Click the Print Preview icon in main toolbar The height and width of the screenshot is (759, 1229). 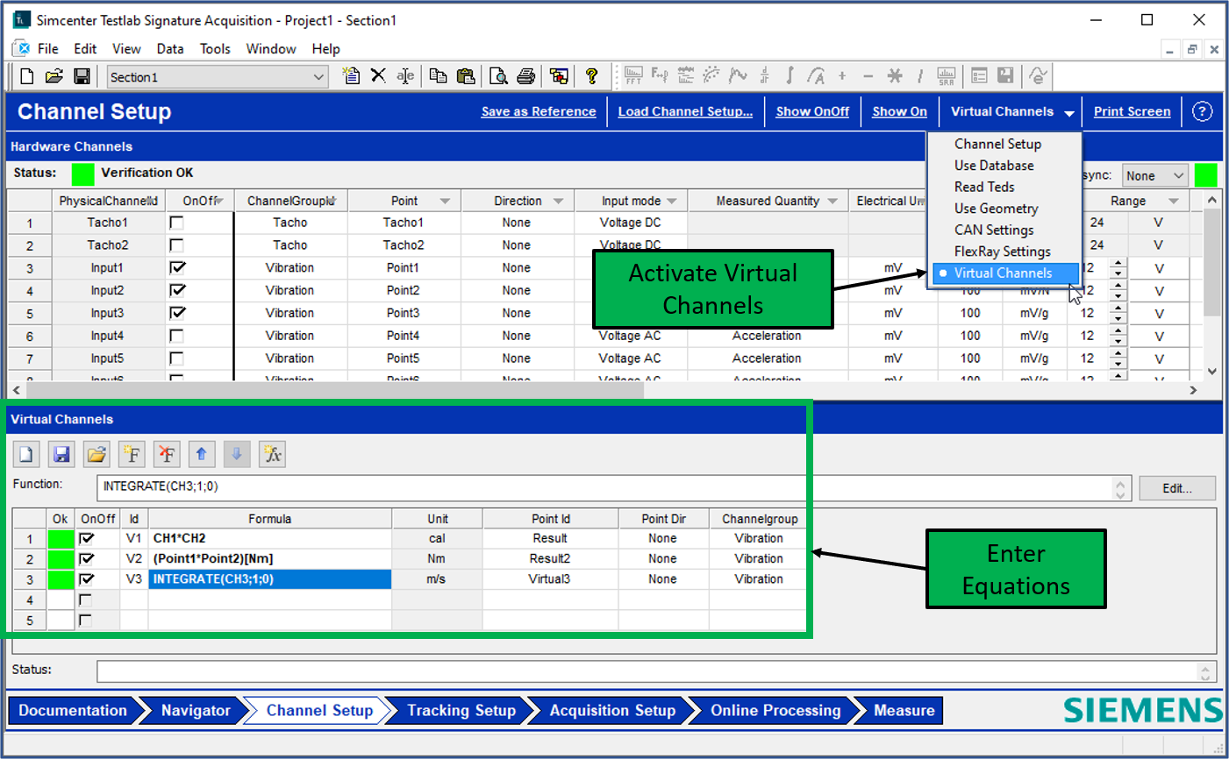(x=498, y=76)
